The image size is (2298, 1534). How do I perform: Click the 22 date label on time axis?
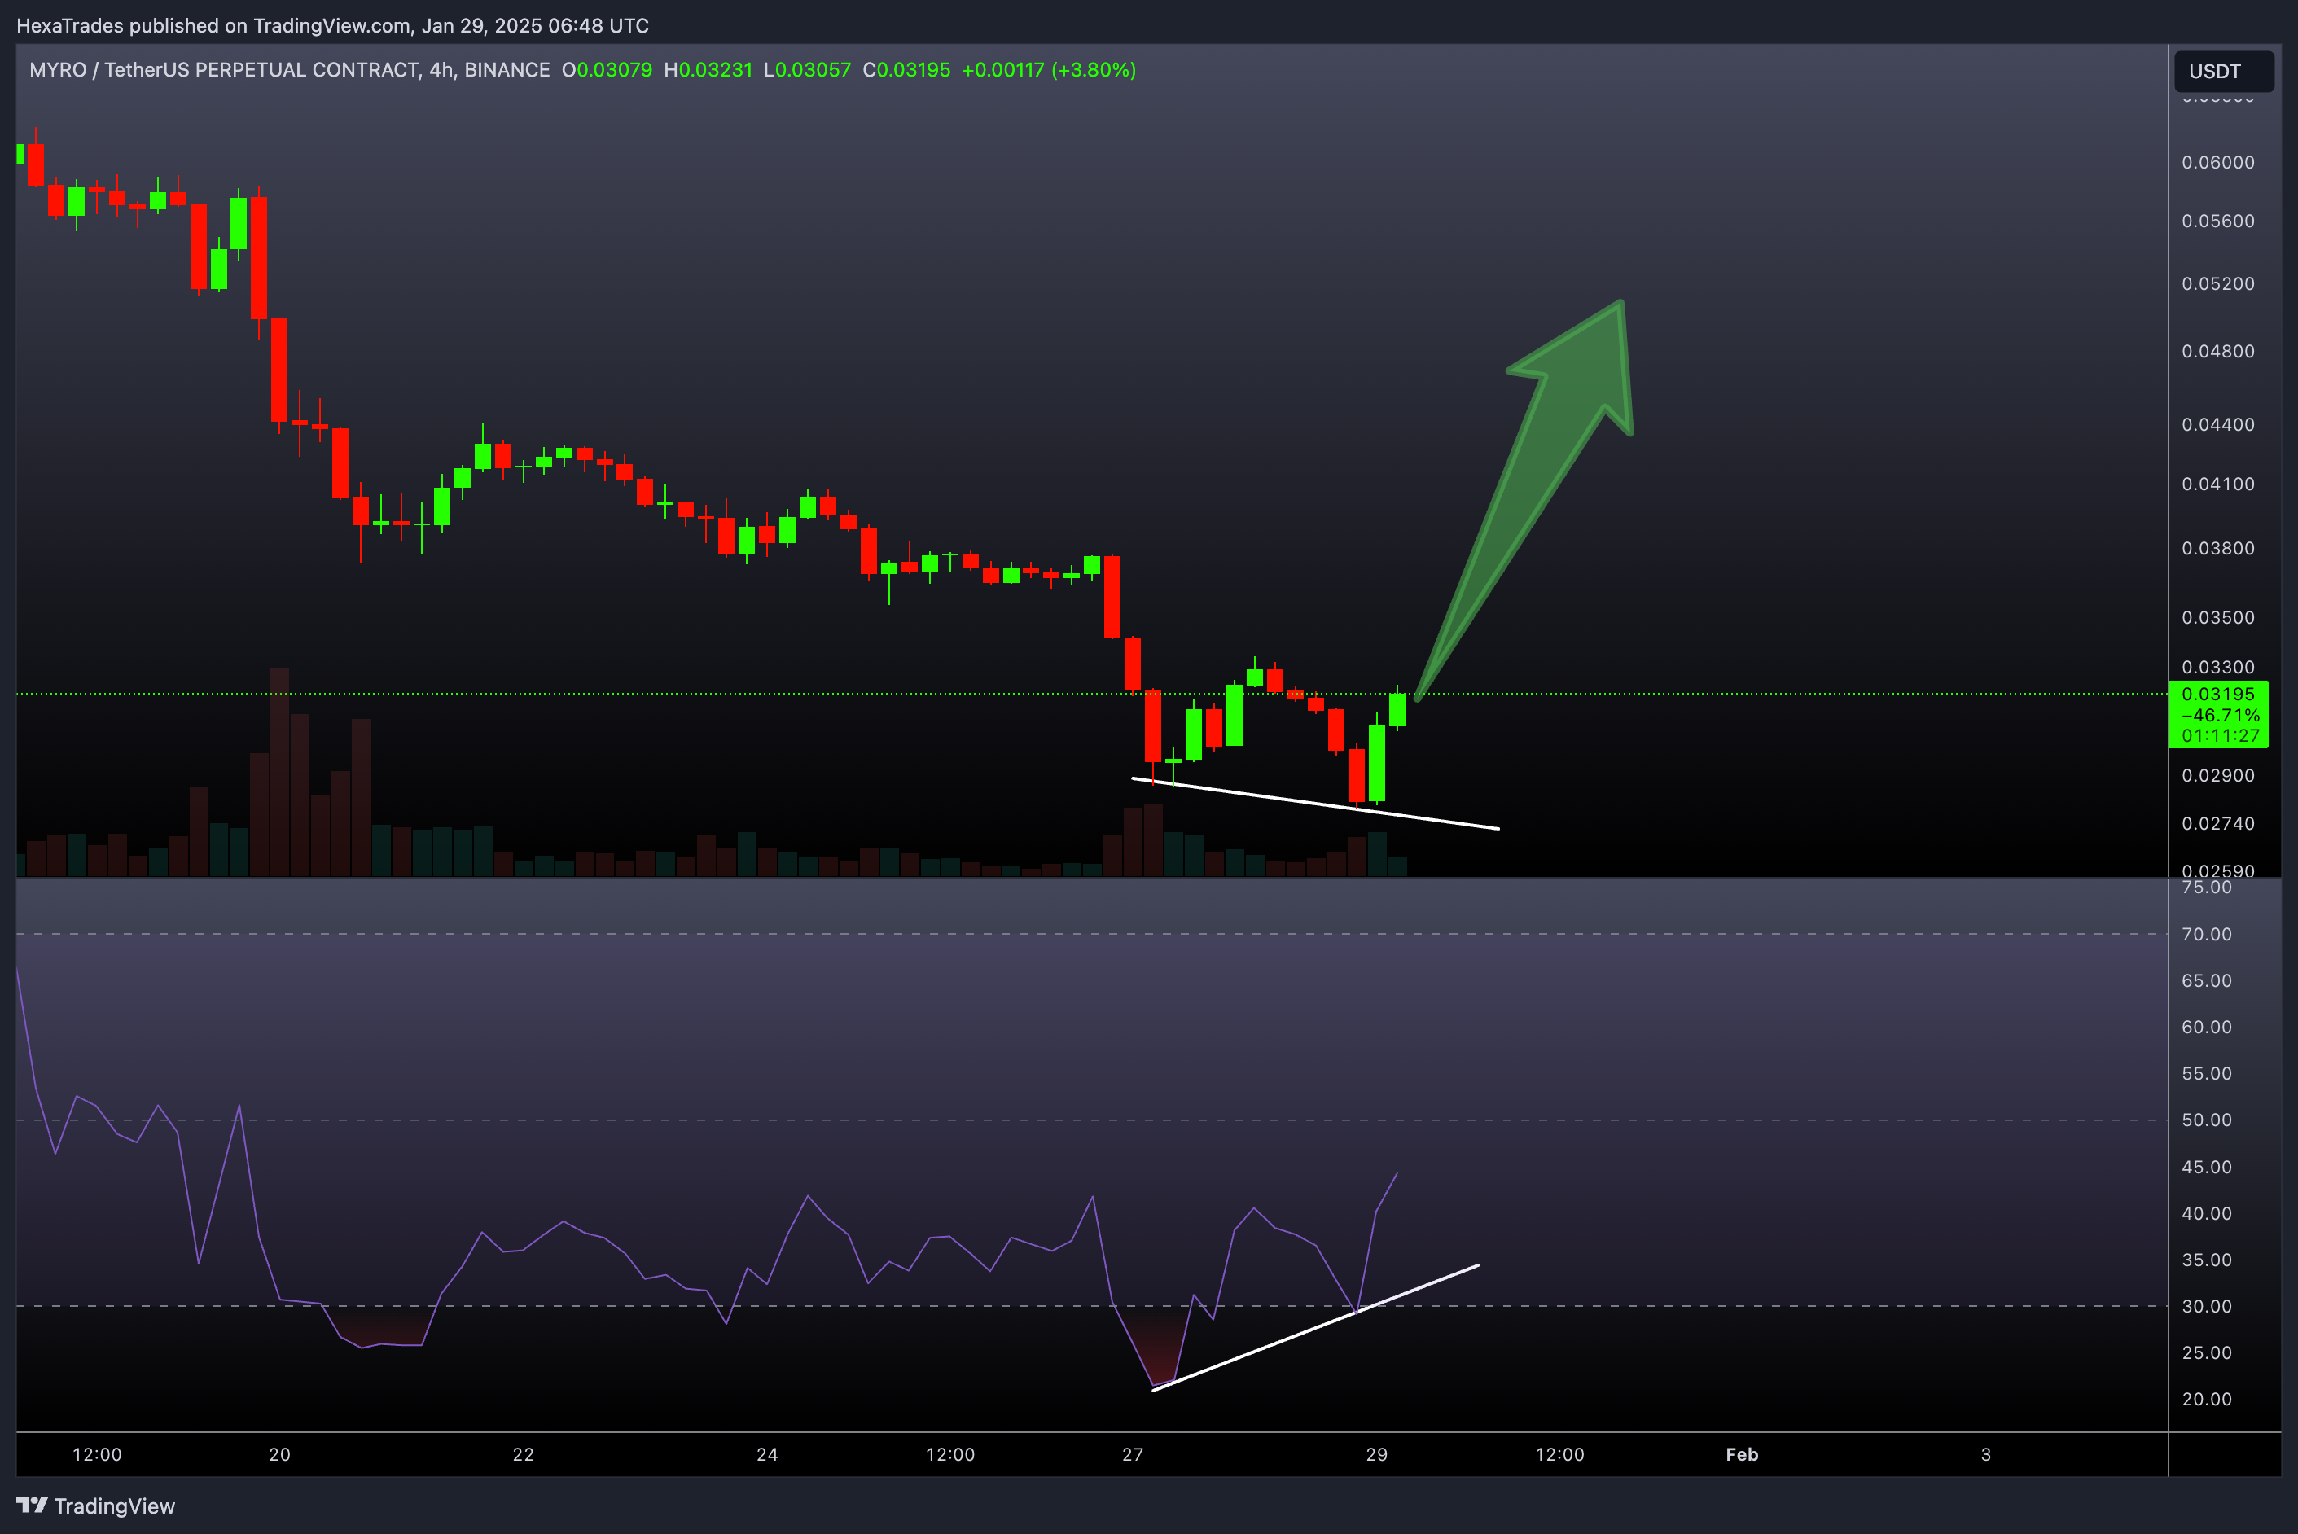pos(524,1455)
